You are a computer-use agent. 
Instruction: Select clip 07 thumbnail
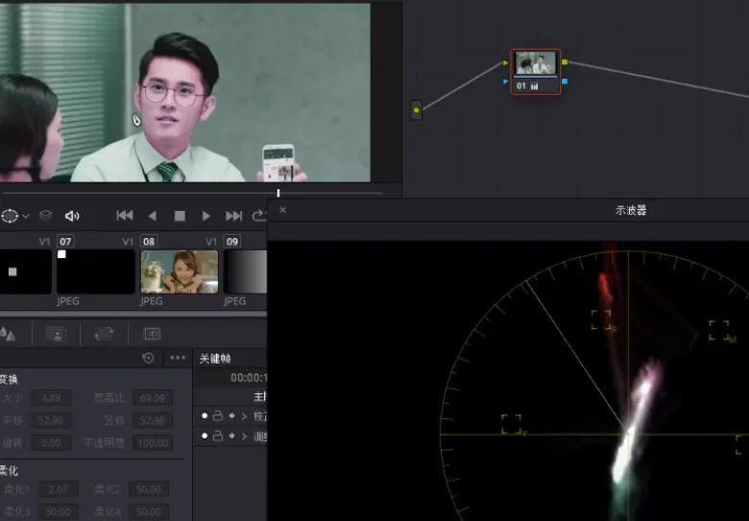pos(95,272)
